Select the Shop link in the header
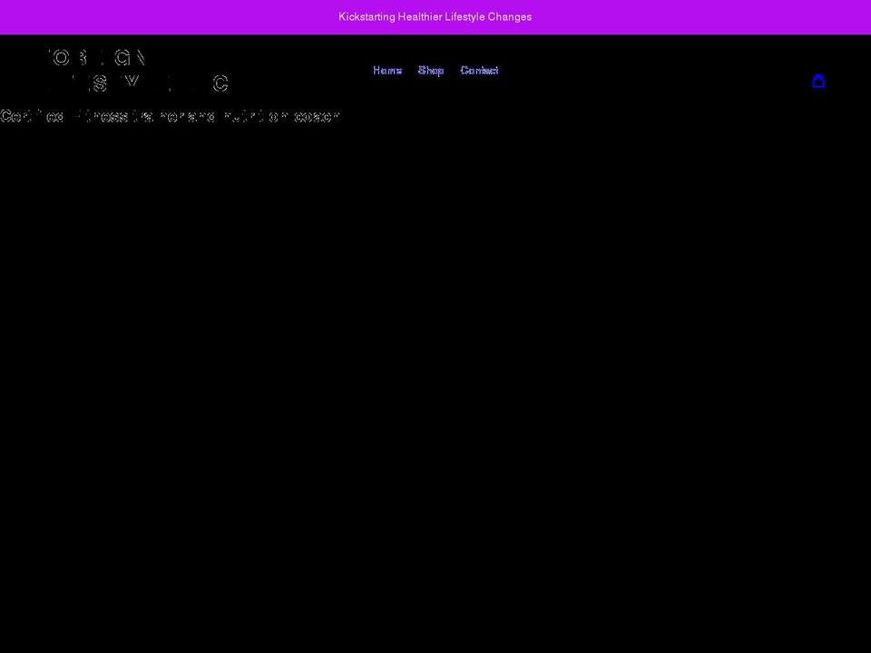The height and width of the screenshot is (653, 871). click(431, 70)
